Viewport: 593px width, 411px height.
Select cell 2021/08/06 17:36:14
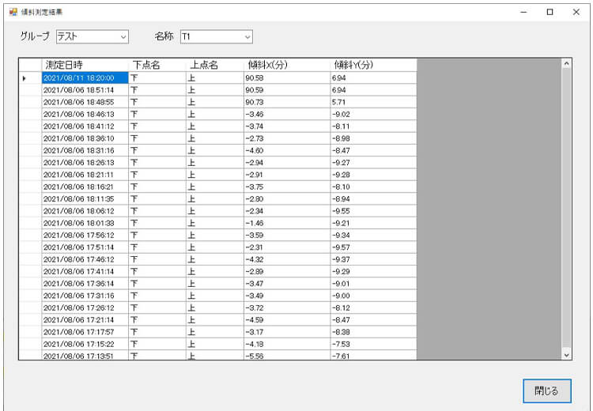click(85, 284)
